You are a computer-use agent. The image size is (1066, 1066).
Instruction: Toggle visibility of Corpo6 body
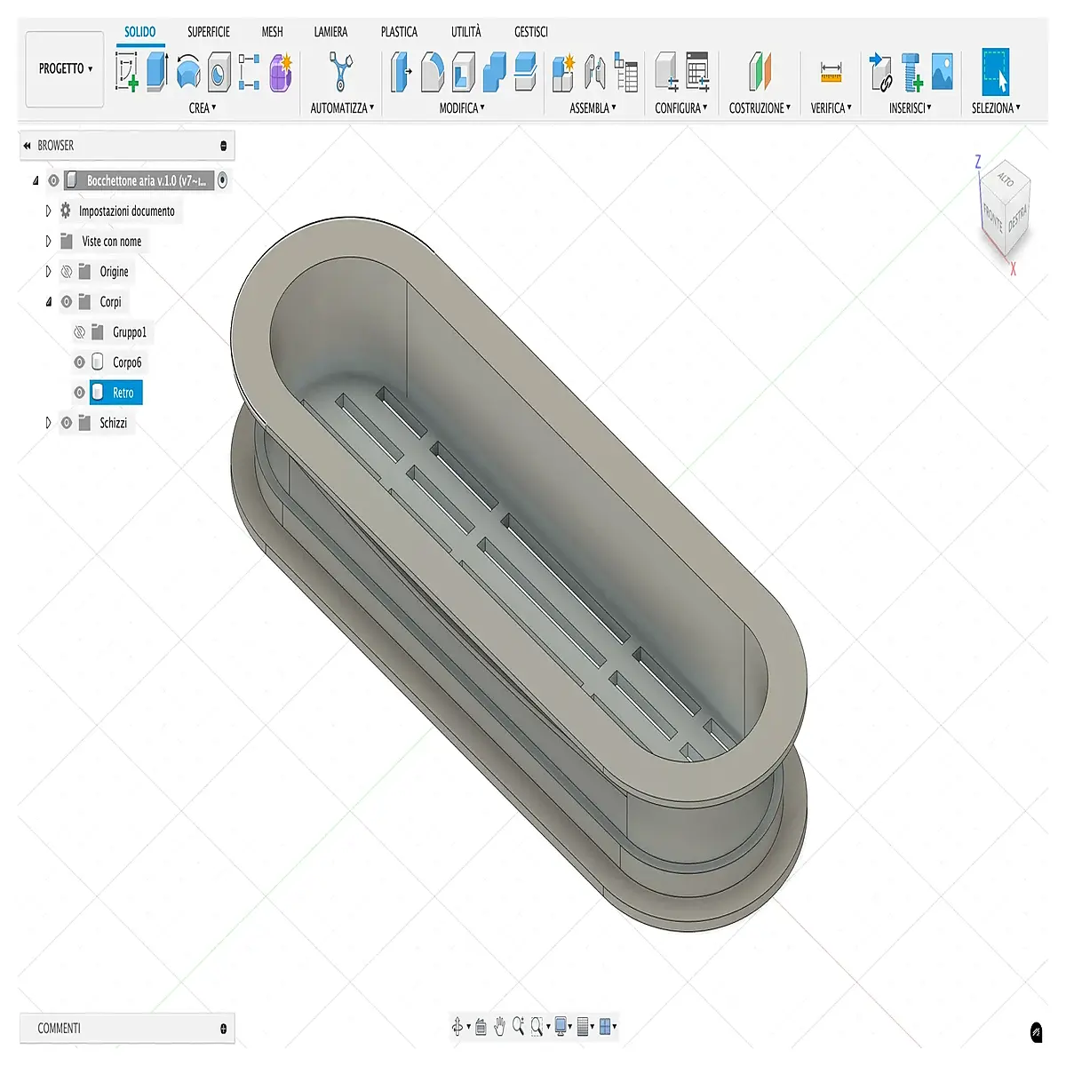(79, 362)
